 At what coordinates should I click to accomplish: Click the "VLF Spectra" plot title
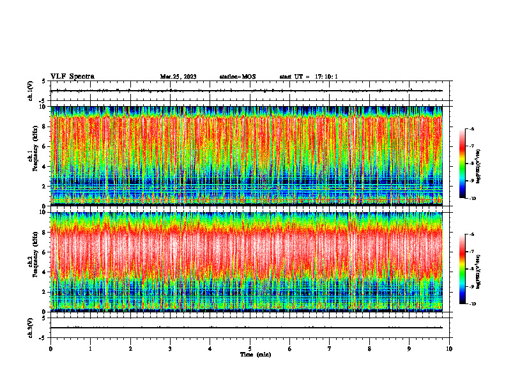pos(72,77)
